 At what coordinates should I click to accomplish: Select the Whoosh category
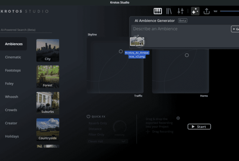pos(12,97)
